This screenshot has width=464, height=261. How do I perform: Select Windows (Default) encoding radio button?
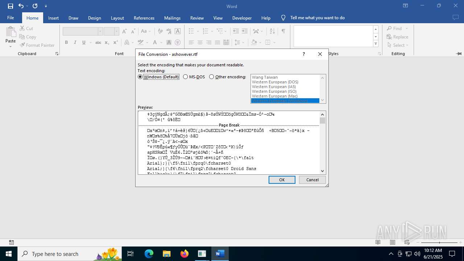pos(140,77)
